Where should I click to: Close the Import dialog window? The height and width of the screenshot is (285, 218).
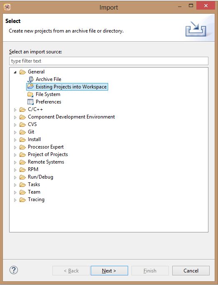coord(206,6)
